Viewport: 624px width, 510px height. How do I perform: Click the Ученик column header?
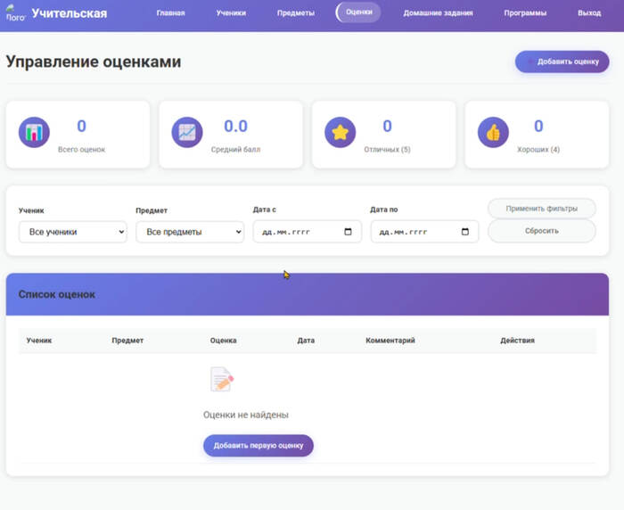39,341
